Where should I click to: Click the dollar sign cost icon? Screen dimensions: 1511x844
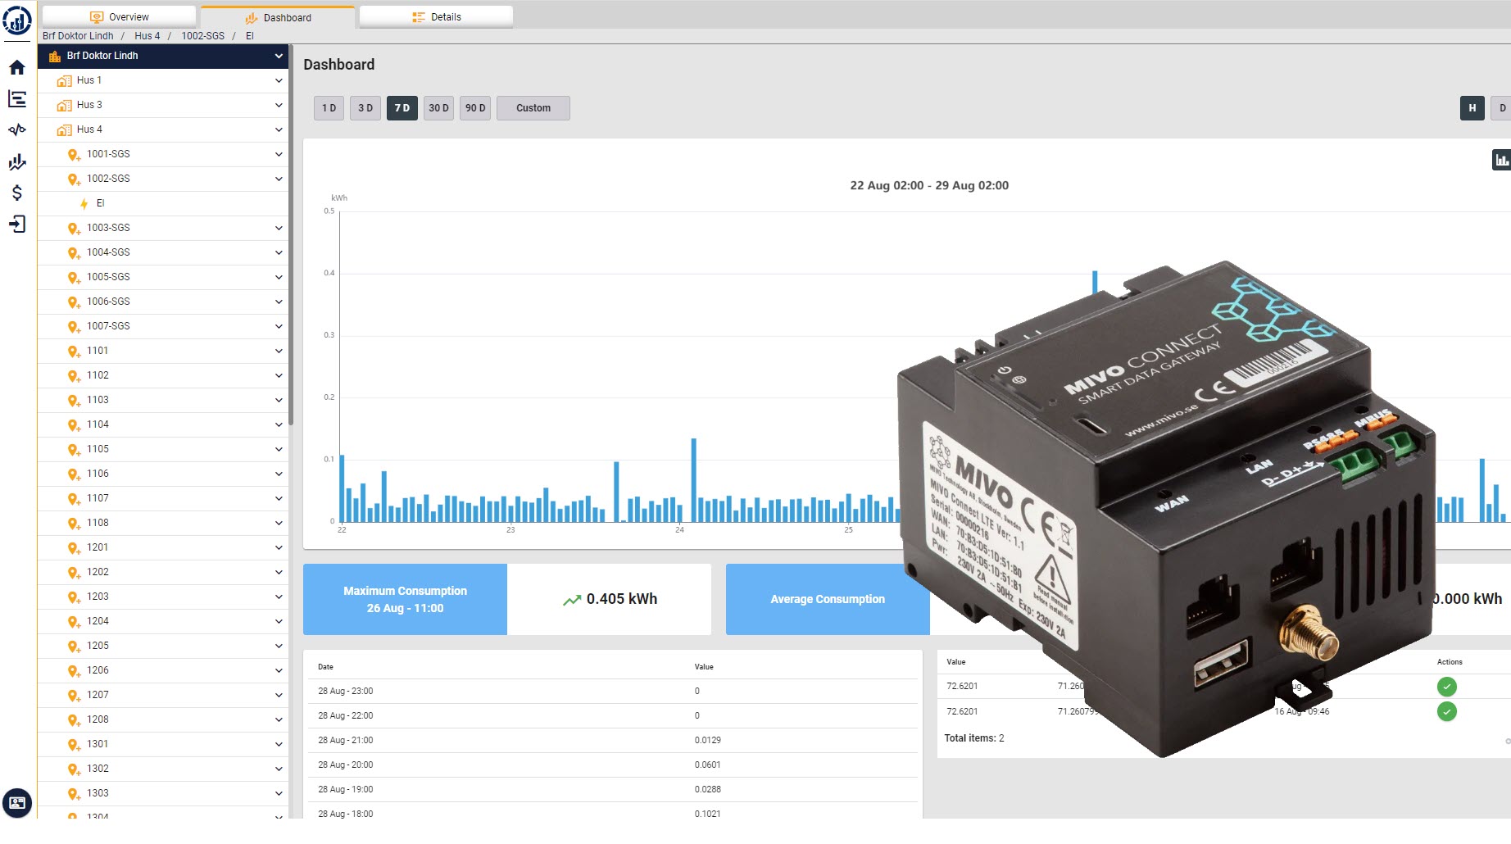click(17, 193)
